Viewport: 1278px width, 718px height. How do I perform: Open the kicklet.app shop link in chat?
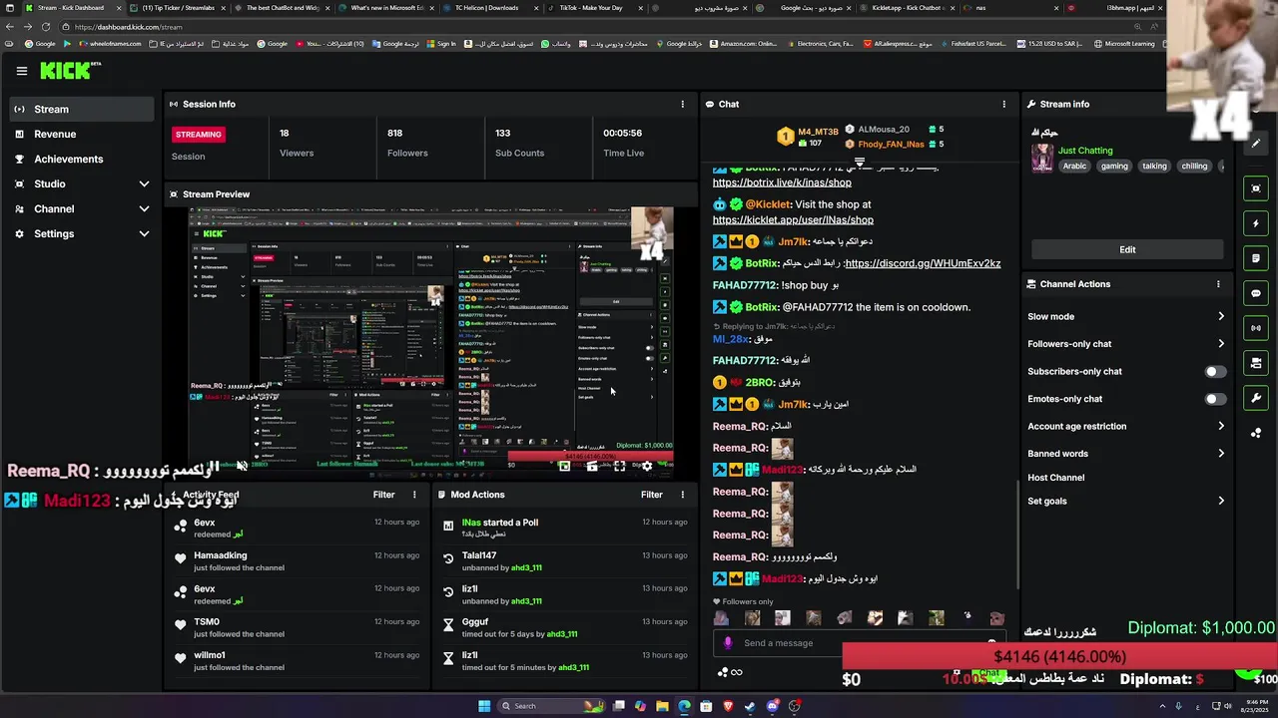pos(793,219)
